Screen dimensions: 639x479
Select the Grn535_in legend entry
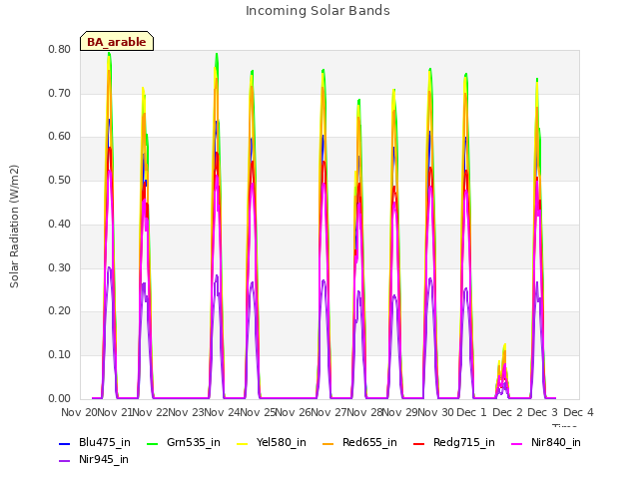pyautogui.click(x=184, y=443)
